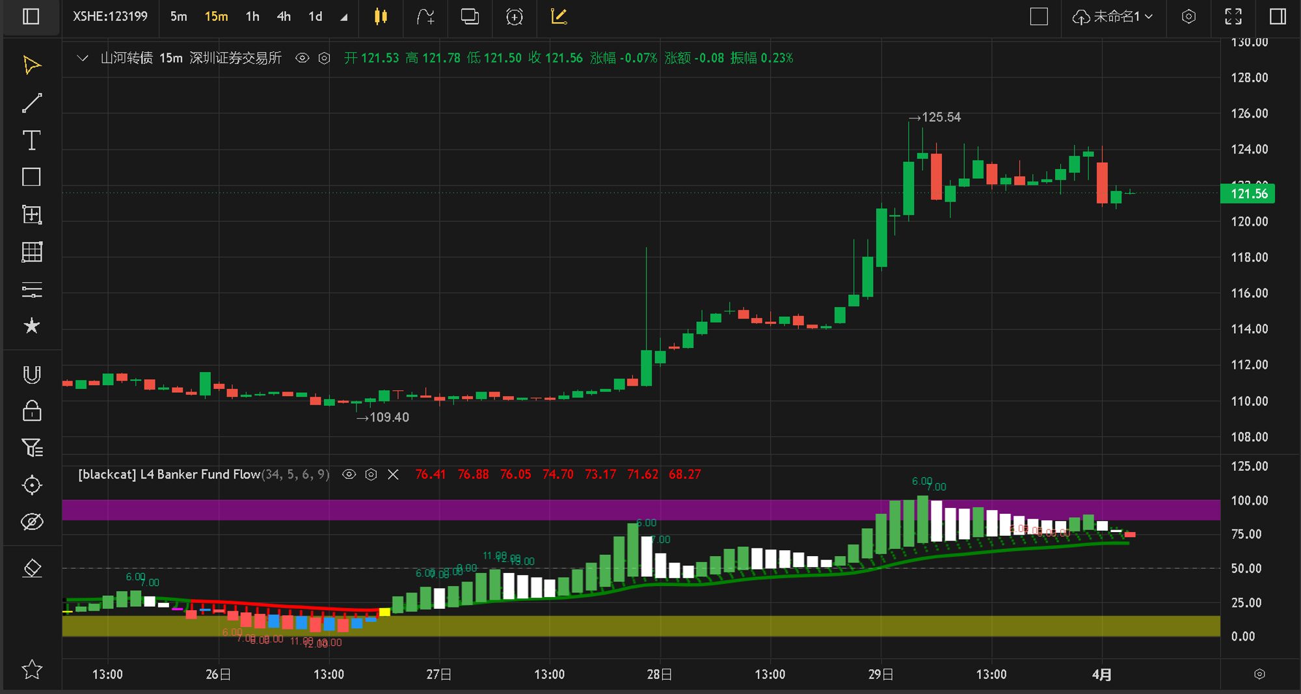Switch to the 1d timeframe
This screenshot has height=694, width=1301.
pyautogui.click(x=315, y=16)
